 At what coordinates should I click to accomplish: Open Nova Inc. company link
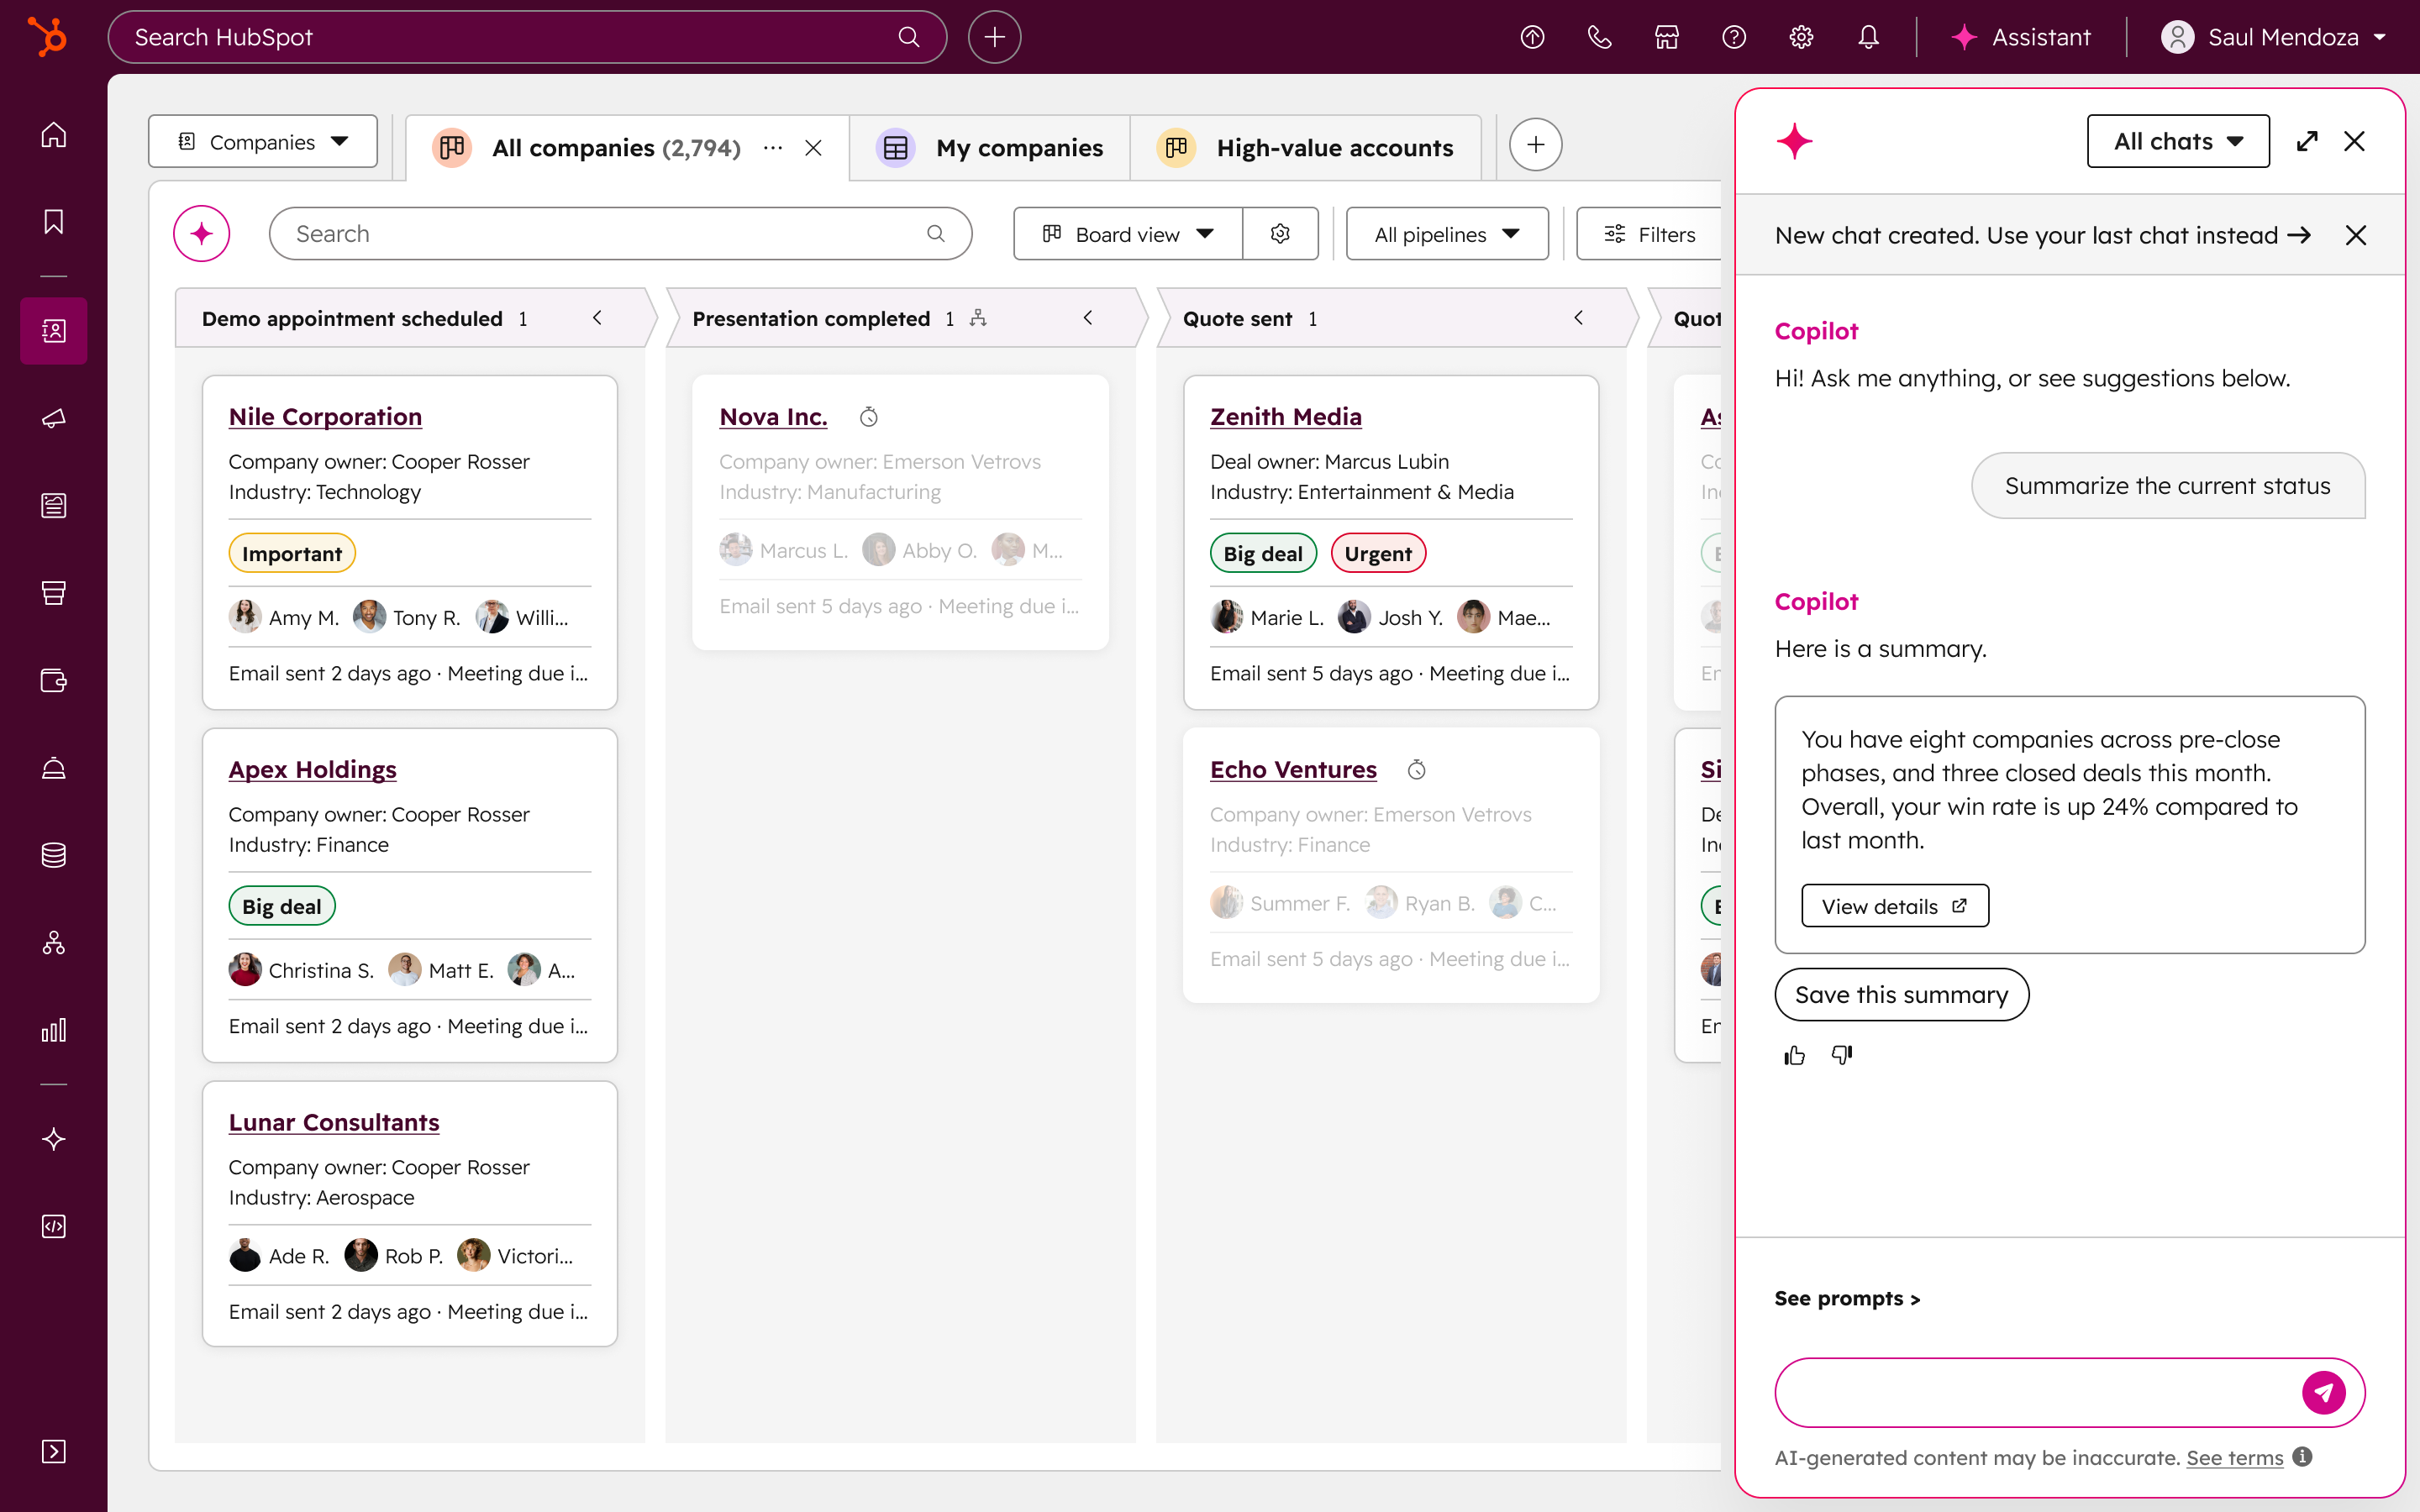pos(773,416)
